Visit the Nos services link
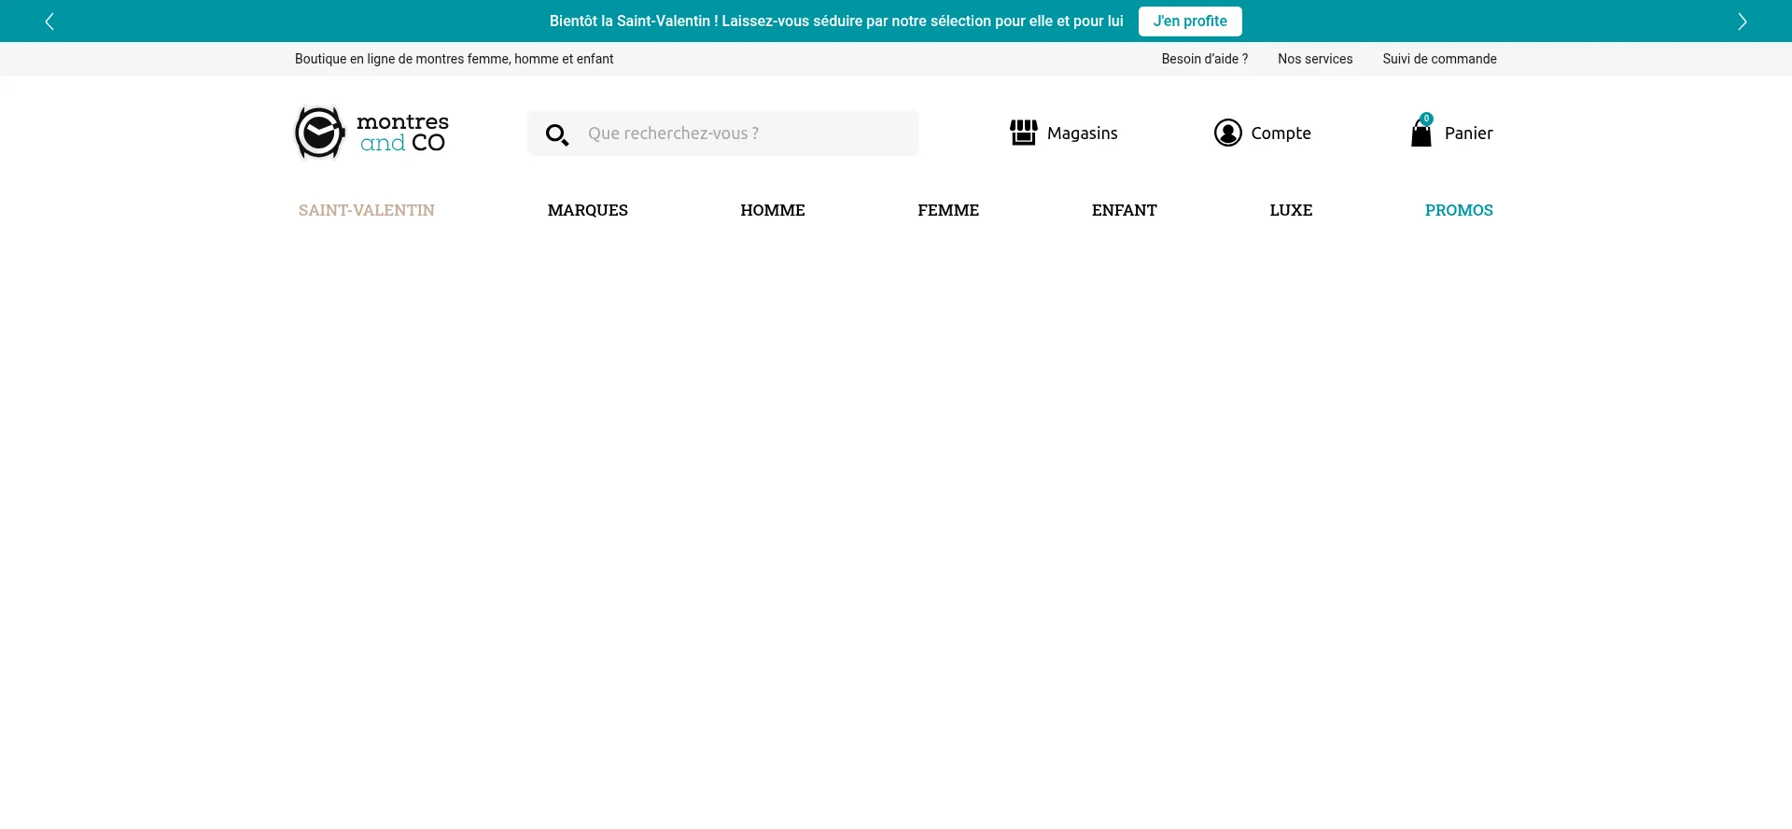Viewport: 1792px width, 829px height. (1314, 59)
